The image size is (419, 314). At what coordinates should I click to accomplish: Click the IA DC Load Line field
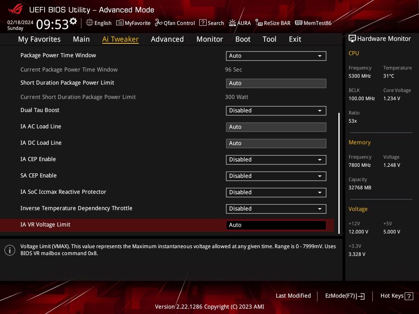coord(276,144)
